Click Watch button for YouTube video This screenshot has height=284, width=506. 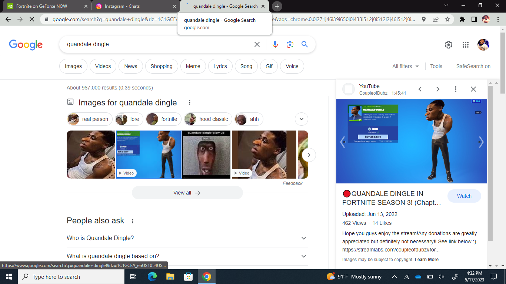[464, 196]
